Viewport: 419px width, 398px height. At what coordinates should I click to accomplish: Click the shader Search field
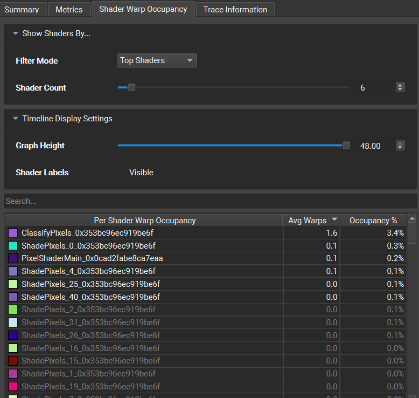(x=210, y=201)
